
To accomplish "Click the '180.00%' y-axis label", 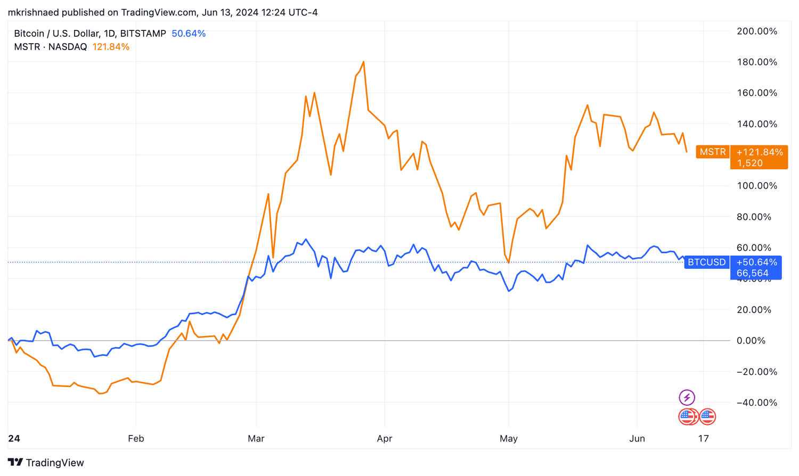I will [x=757, y=62].
